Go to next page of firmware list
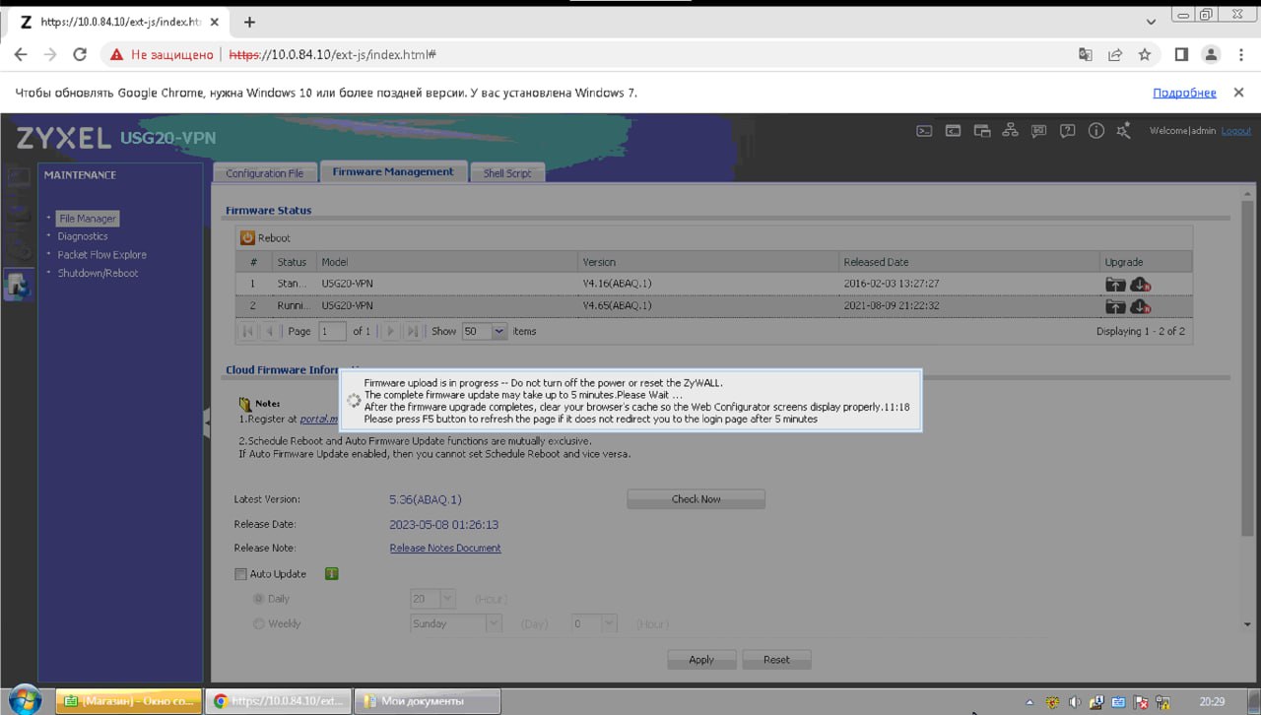1261x715 pixels. point(391,332)
